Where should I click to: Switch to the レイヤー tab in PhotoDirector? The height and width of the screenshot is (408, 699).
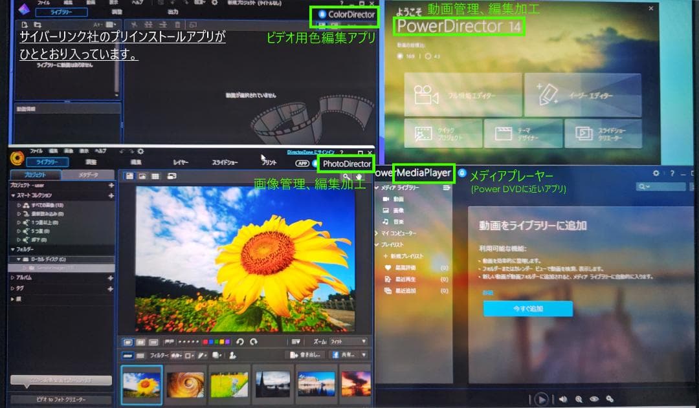click(180, 162)
